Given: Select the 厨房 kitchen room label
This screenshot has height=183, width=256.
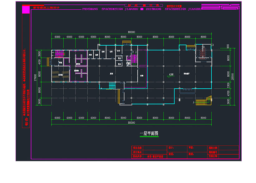Looking at the screenshot, I should [111, 74].
